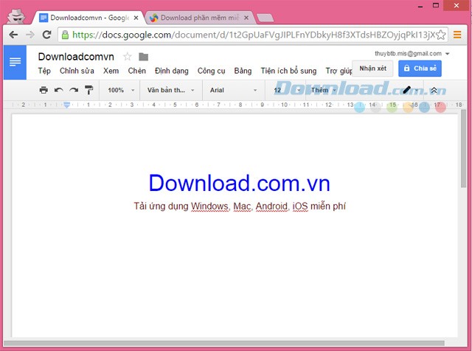
Task: Open the 100% zoom dropdown
Action: 121,90
